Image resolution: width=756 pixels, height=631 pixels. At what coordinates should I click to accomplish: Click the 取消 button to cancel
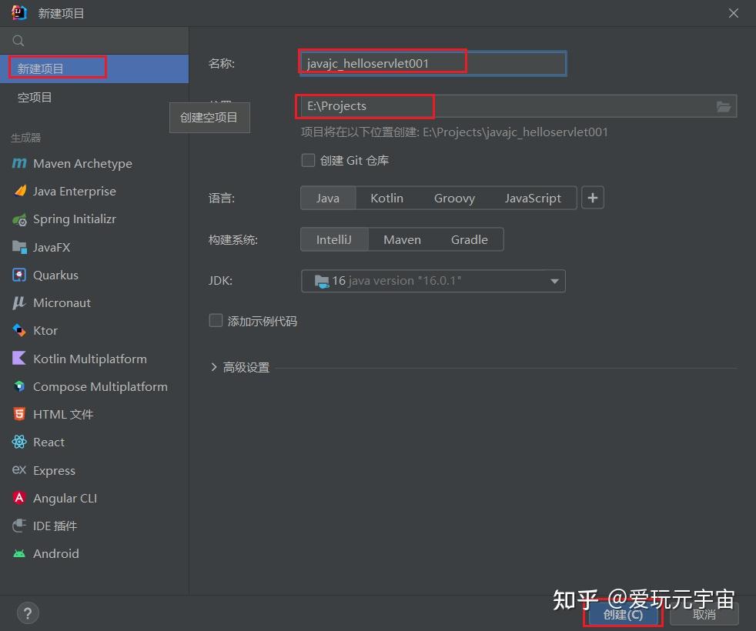pyautogui.click(x=704, y=614)
